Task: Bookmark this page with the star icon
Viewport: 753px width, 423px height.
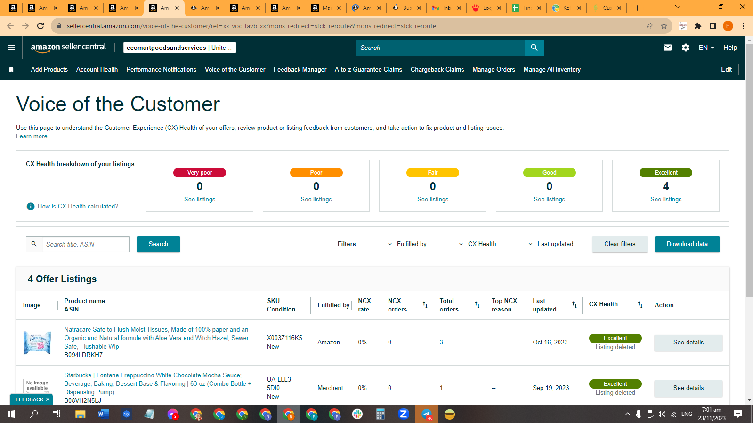Action: 664,26
